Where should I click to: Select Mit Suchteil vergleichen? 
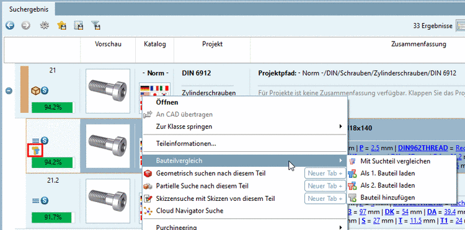[x=402, y=161]
